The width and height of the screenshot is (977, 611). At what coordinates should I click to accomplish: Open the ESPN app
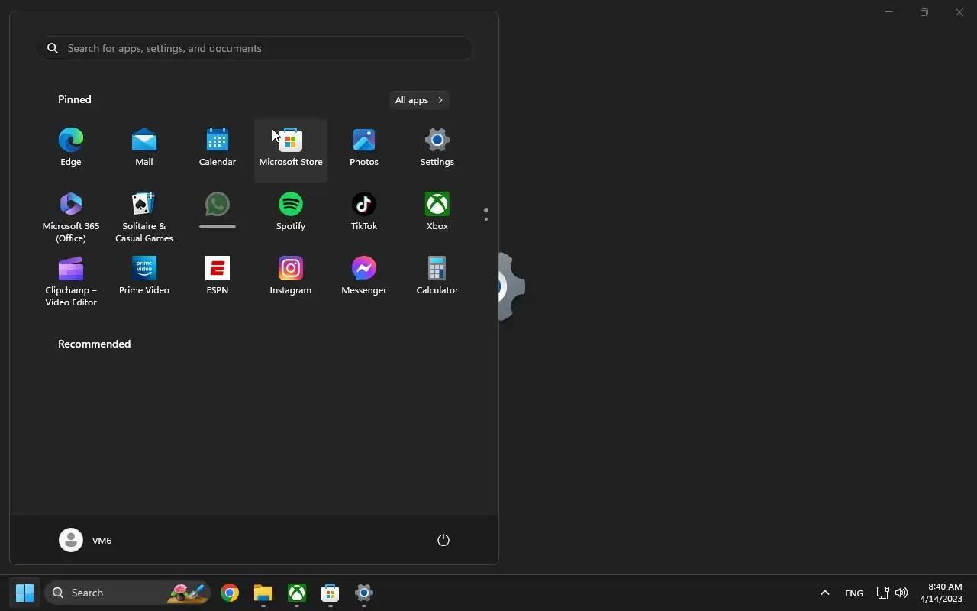pyautogui.click(x=218, y=276)
